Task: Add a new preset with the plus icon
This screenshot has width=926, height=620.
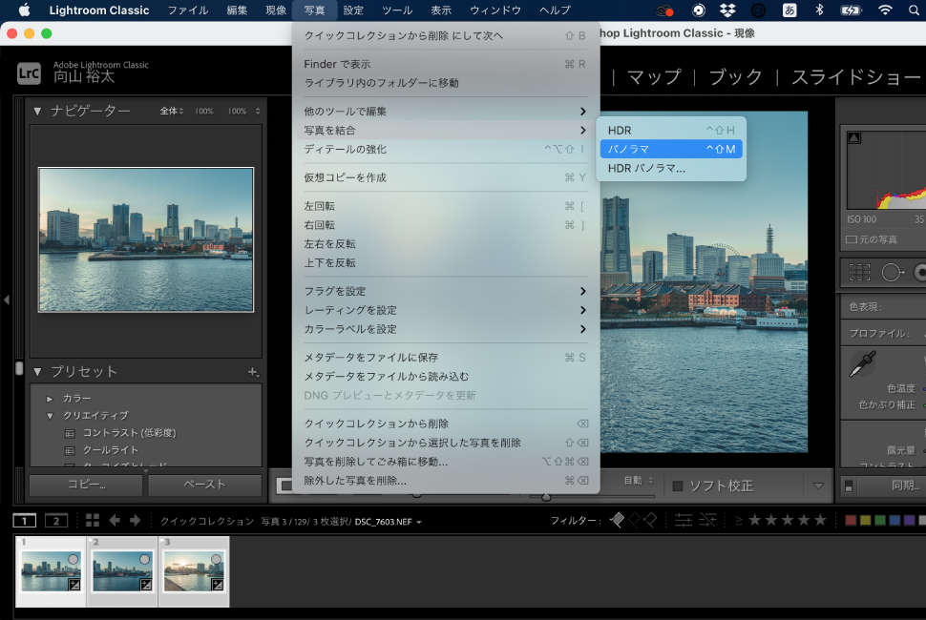Action: [x=253, y=372]
